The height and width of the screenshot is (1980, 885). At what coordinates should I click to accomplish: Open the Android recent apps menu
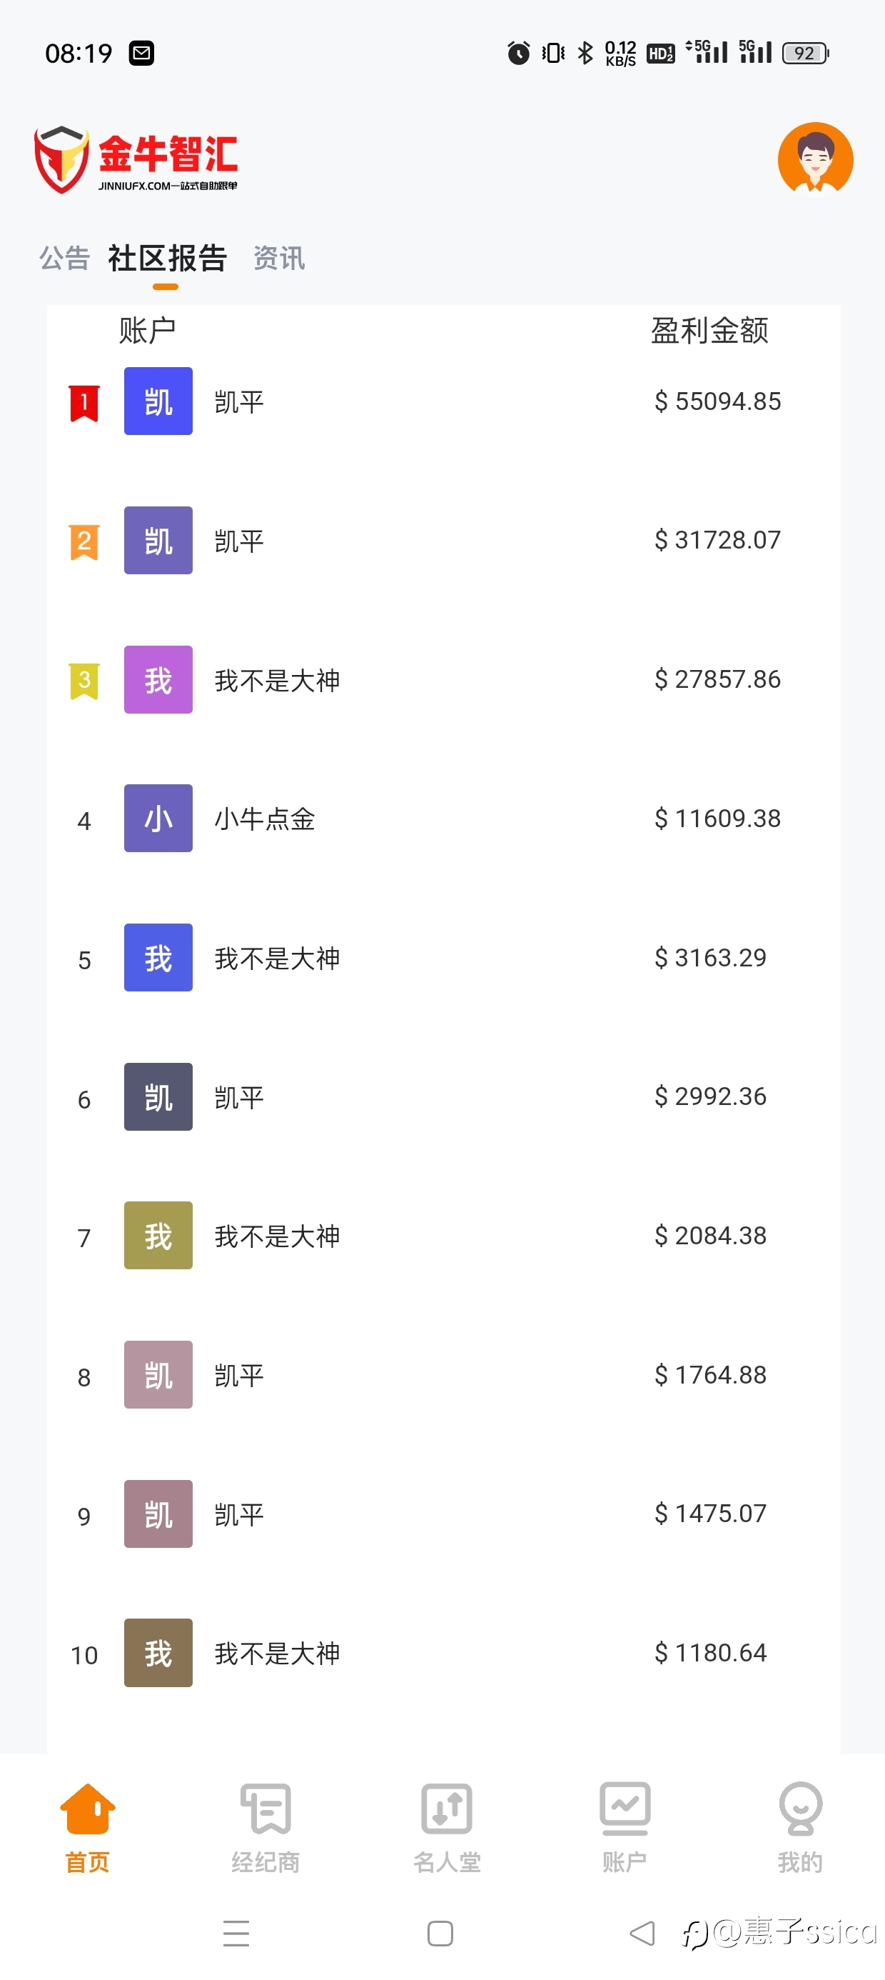click(237, 1933)
